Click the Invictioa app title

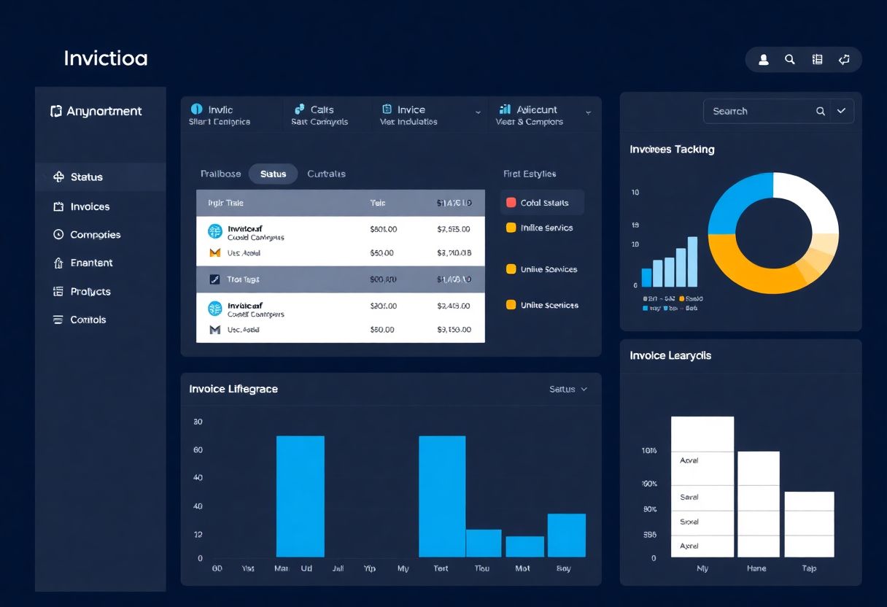tap(106, 58)
